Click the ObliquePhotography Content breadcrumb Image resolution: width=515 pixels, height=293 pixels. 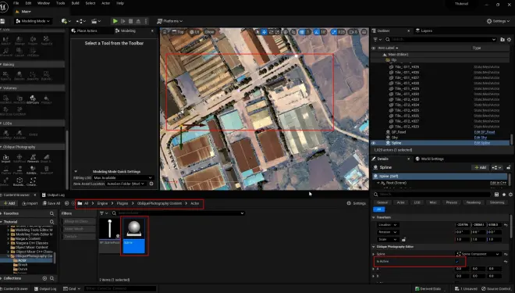tap(159, 203)
